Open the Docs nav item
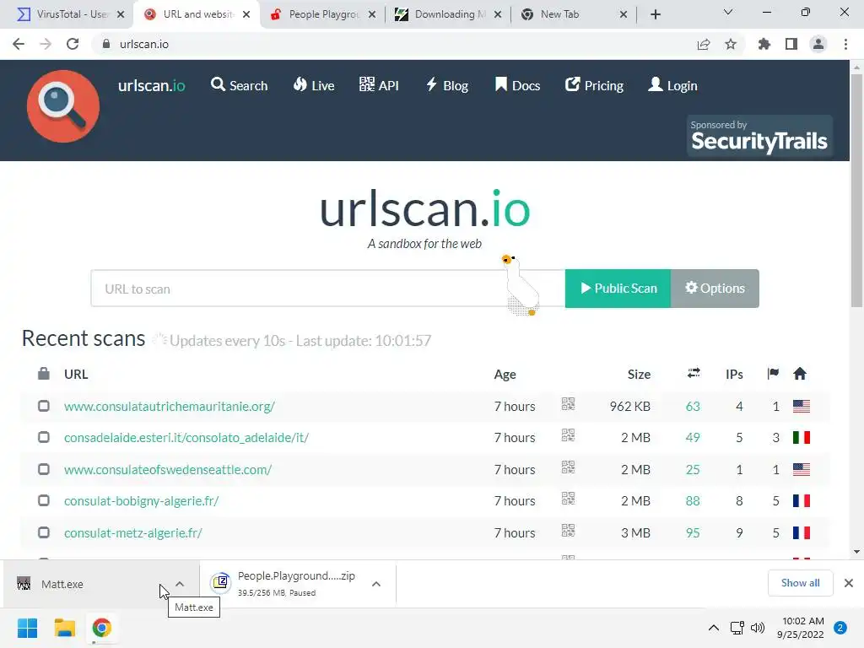This screenshot has height=648, width=864. click(x=517, y=85)
